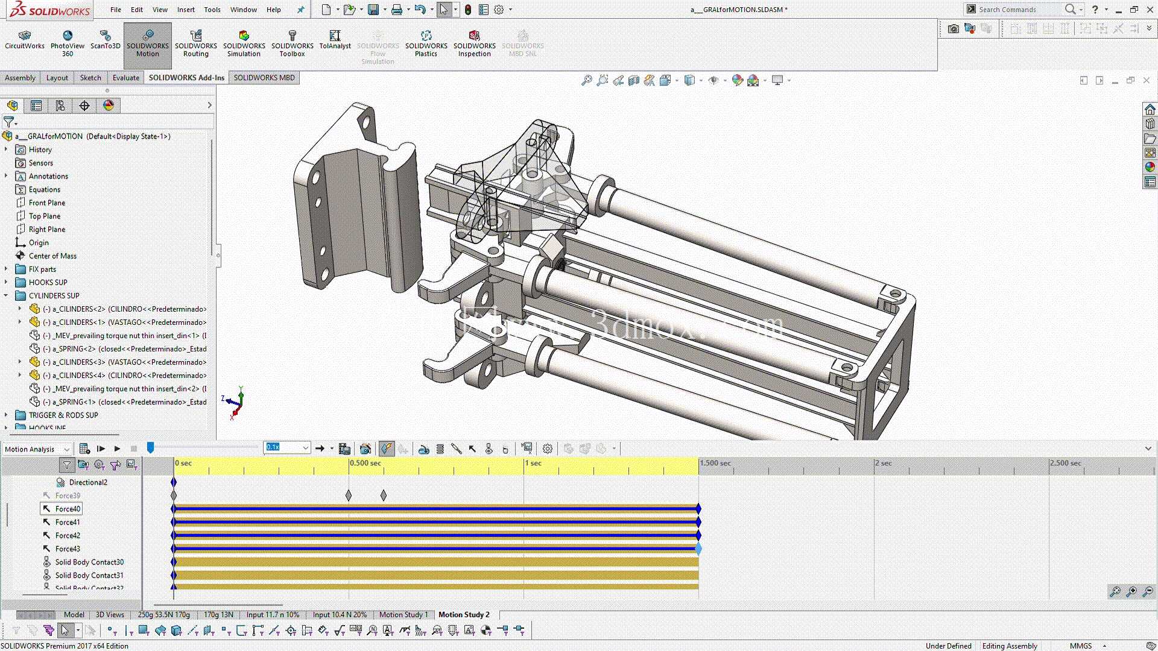Expand the HOOKS SUP folder
This screenshot has height=651, width=1158.
click(6, 282)
